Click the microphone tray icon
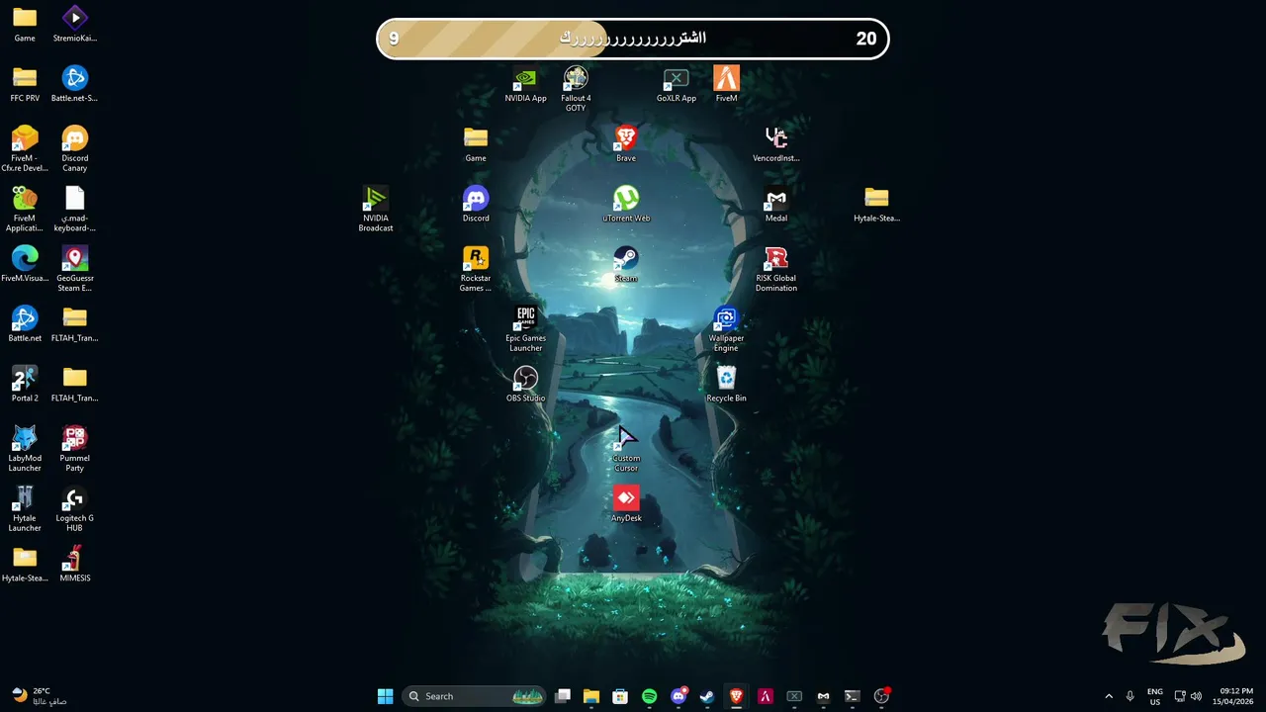The width and height of the screenshot is (1266, 712). [x=1130, y=696]
